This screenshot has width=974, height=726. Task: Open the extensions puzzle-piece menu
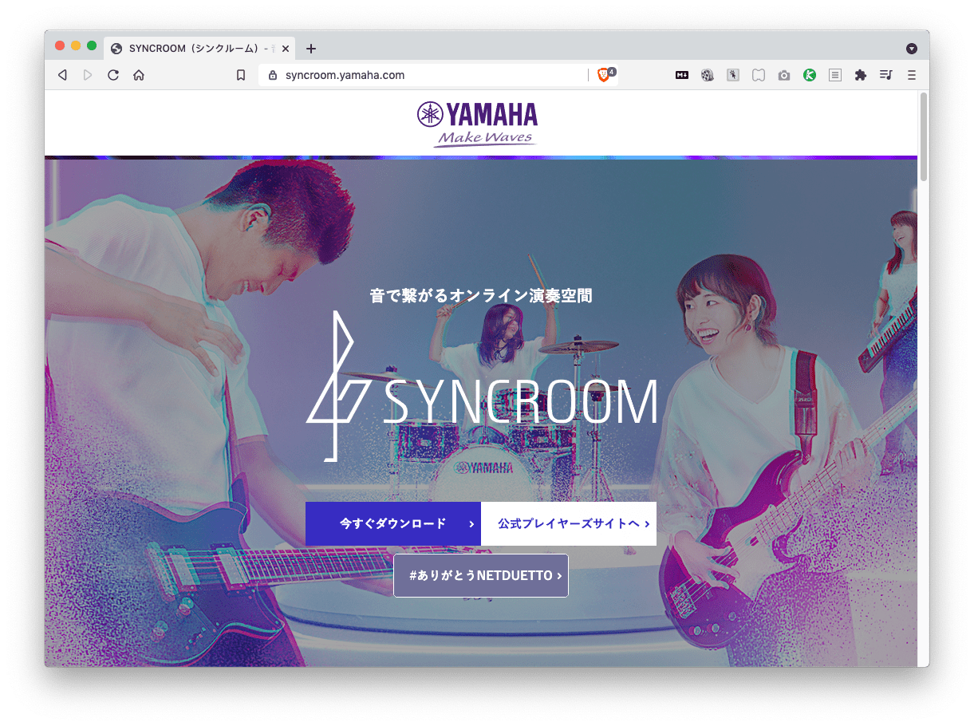[861, 74]
